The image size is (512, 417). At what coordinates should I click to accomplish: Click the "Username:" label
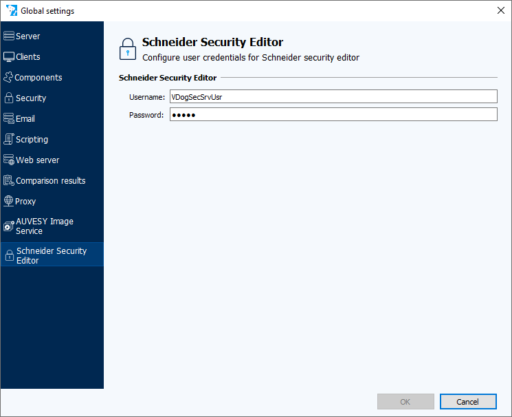click(147, 97)
